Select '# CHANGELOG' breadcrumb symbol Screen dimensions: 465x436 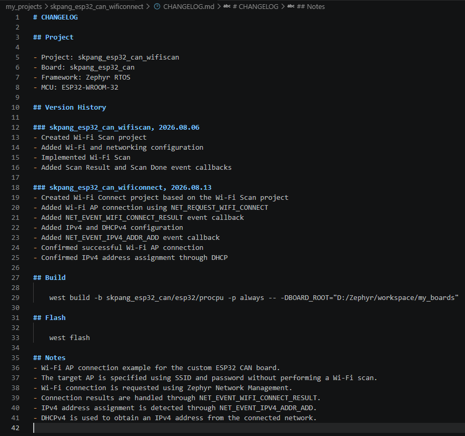tap(255, 6)
